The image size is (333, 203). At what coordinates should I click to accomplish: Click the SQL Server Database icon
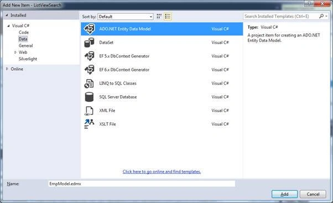coord(89,97)
